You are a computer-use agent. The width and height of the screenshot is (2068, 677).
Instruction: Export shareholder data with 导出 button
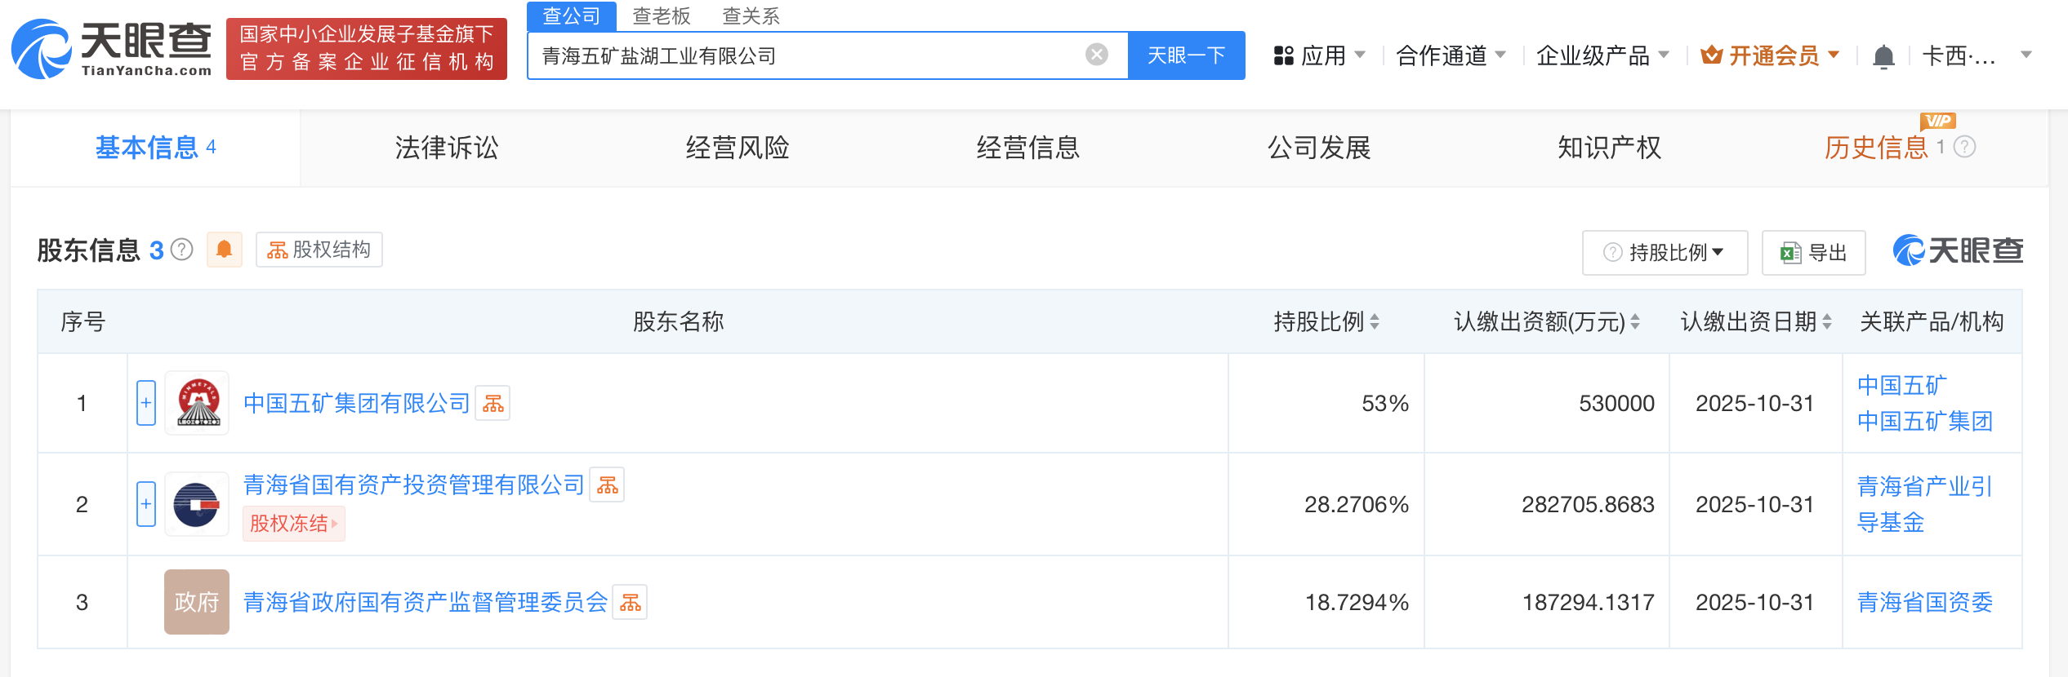click(1813, 253)
